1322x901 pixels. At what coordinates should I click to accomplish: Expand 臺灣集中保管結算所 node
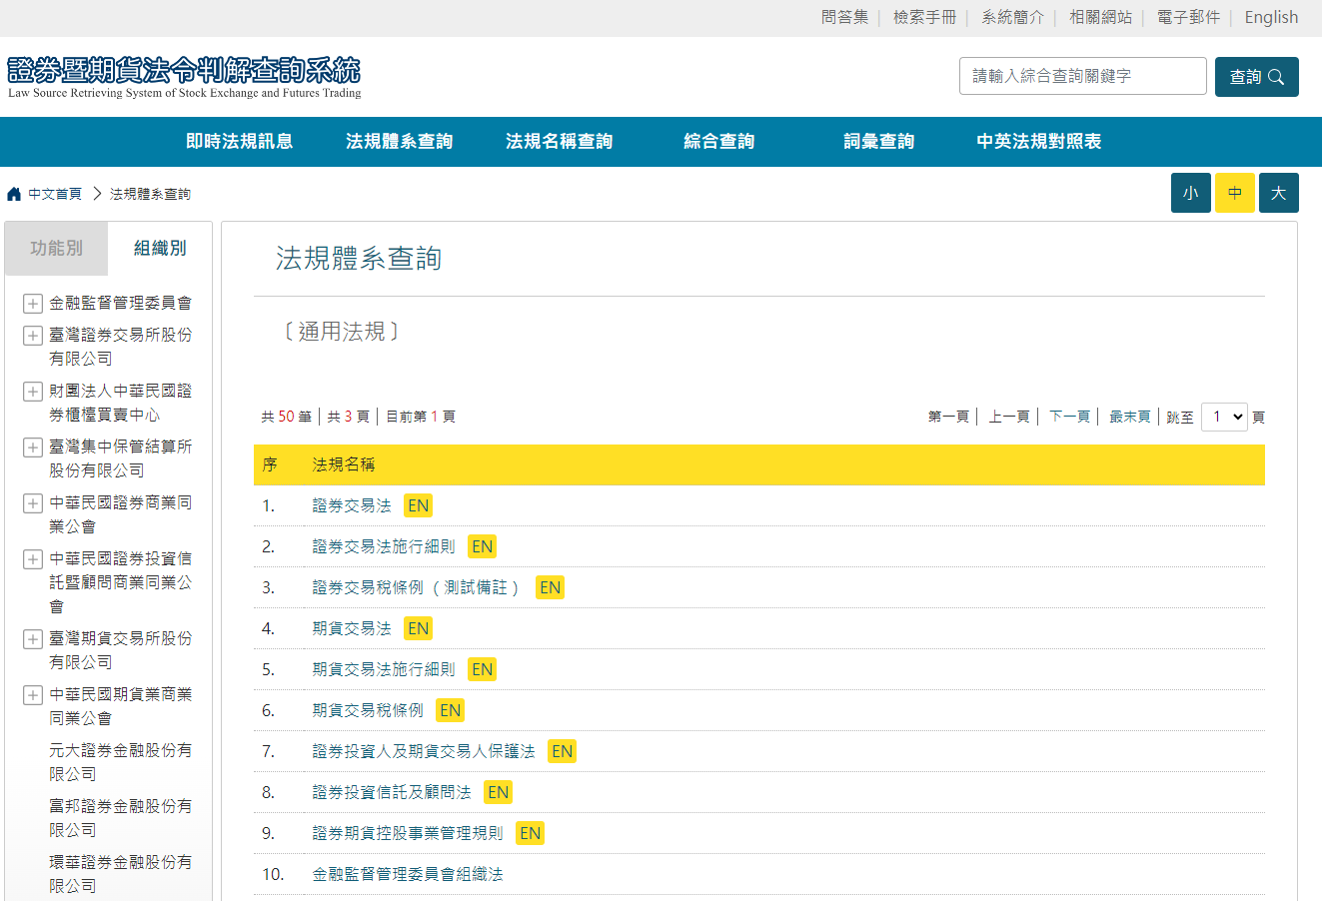[33, 448]
